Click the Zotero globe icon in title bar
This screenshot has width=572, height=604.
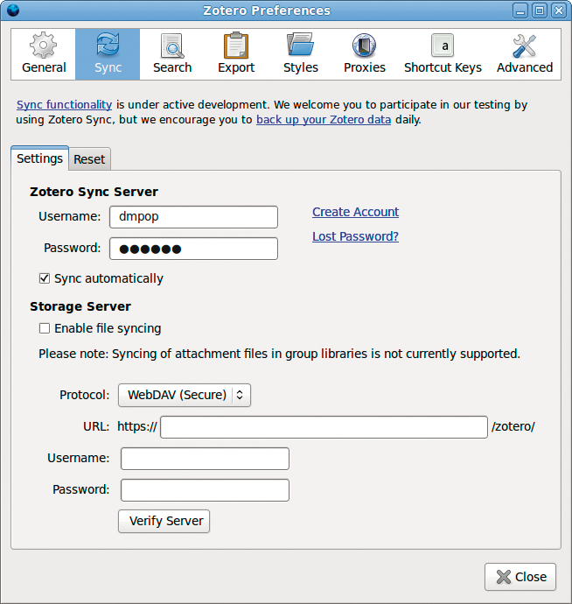(x=13, y=11)
